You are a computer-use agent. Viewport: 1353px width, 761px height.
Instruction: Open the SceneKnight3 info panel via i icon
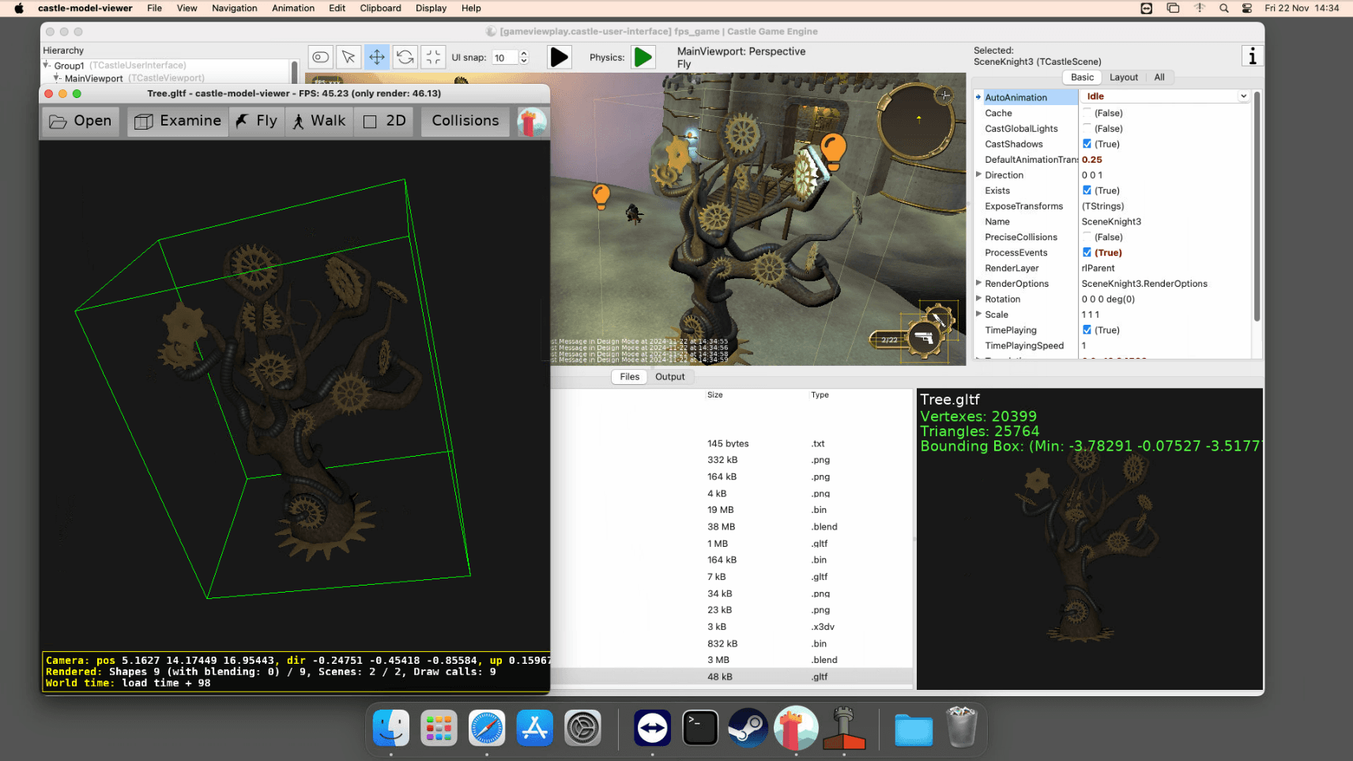point(1252,56)
